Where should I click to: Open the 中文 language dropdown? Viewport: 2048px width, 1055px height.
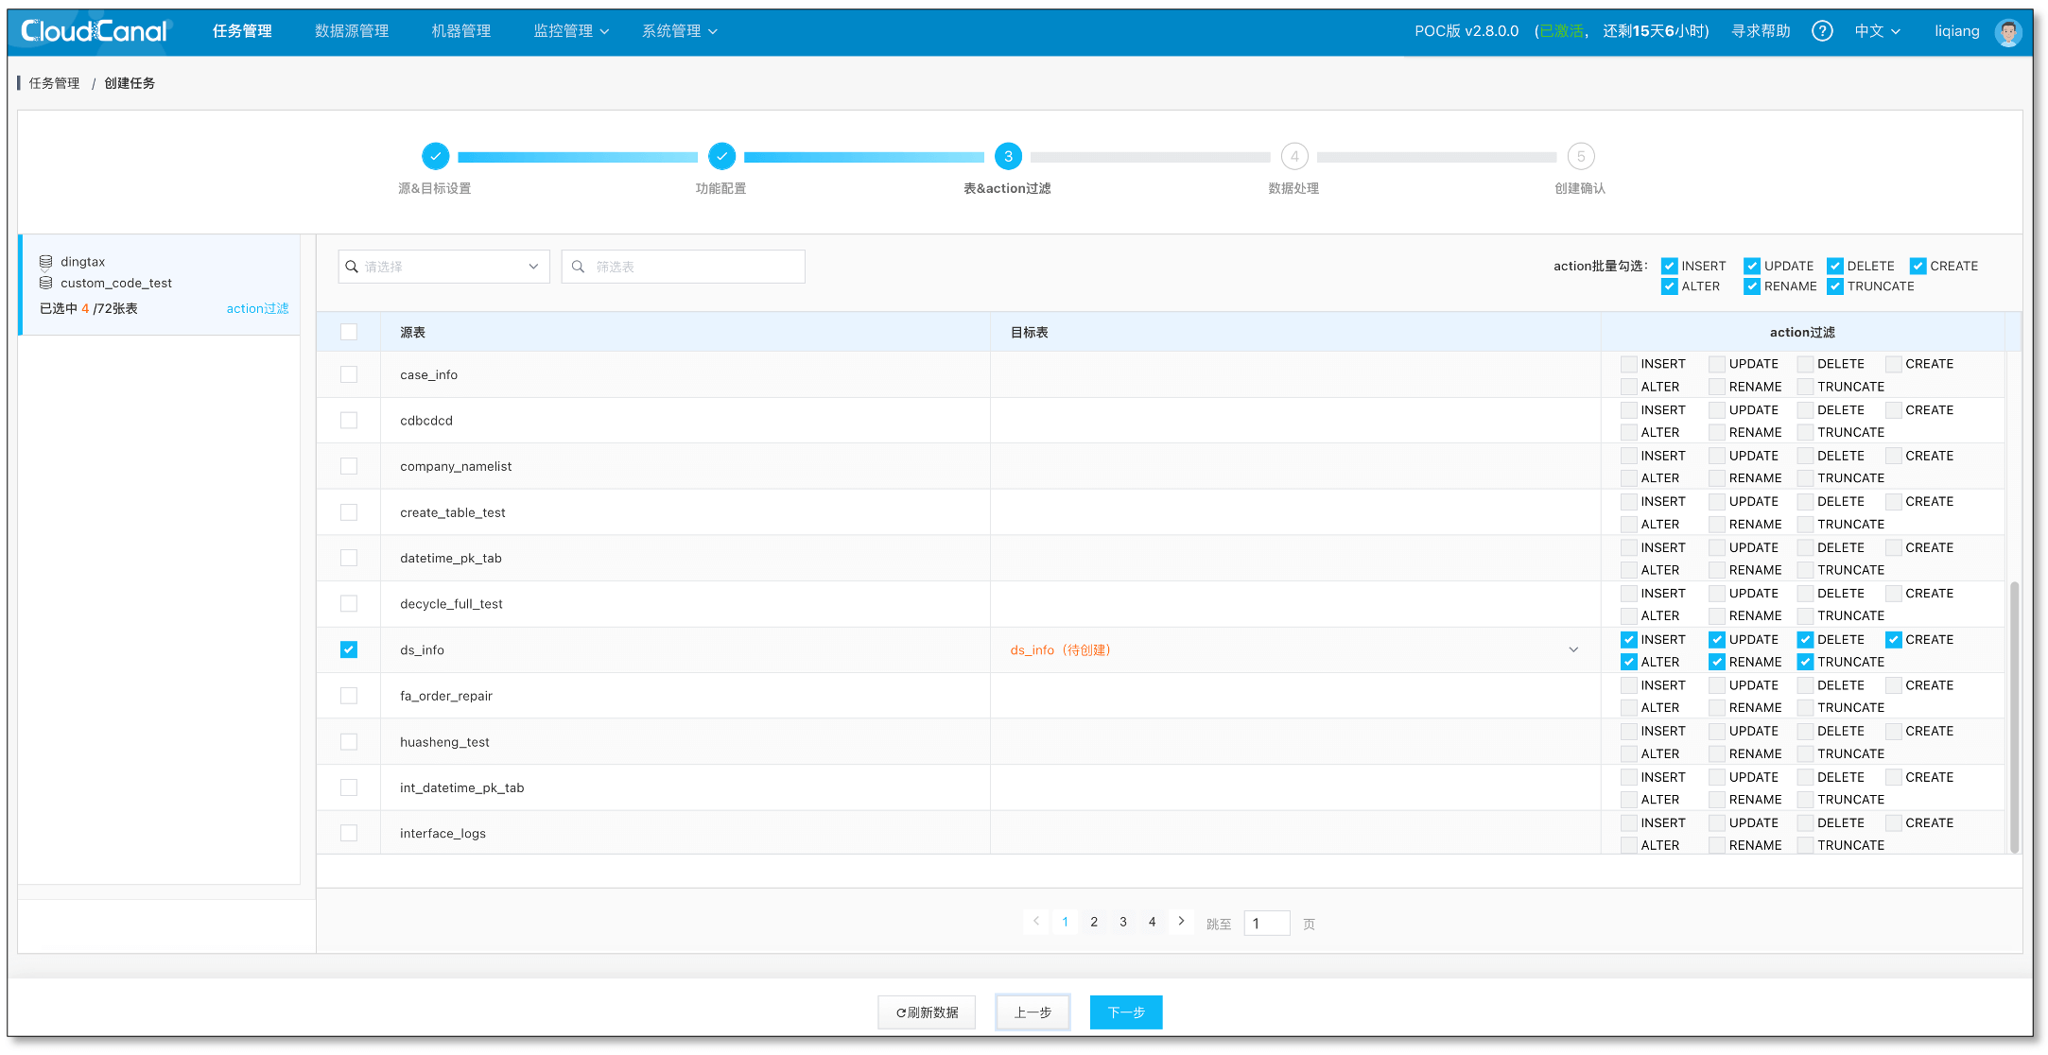point(1876,30)
